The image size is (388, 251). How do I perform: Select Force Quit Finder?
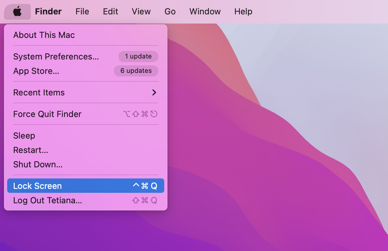tap(86, 114)
